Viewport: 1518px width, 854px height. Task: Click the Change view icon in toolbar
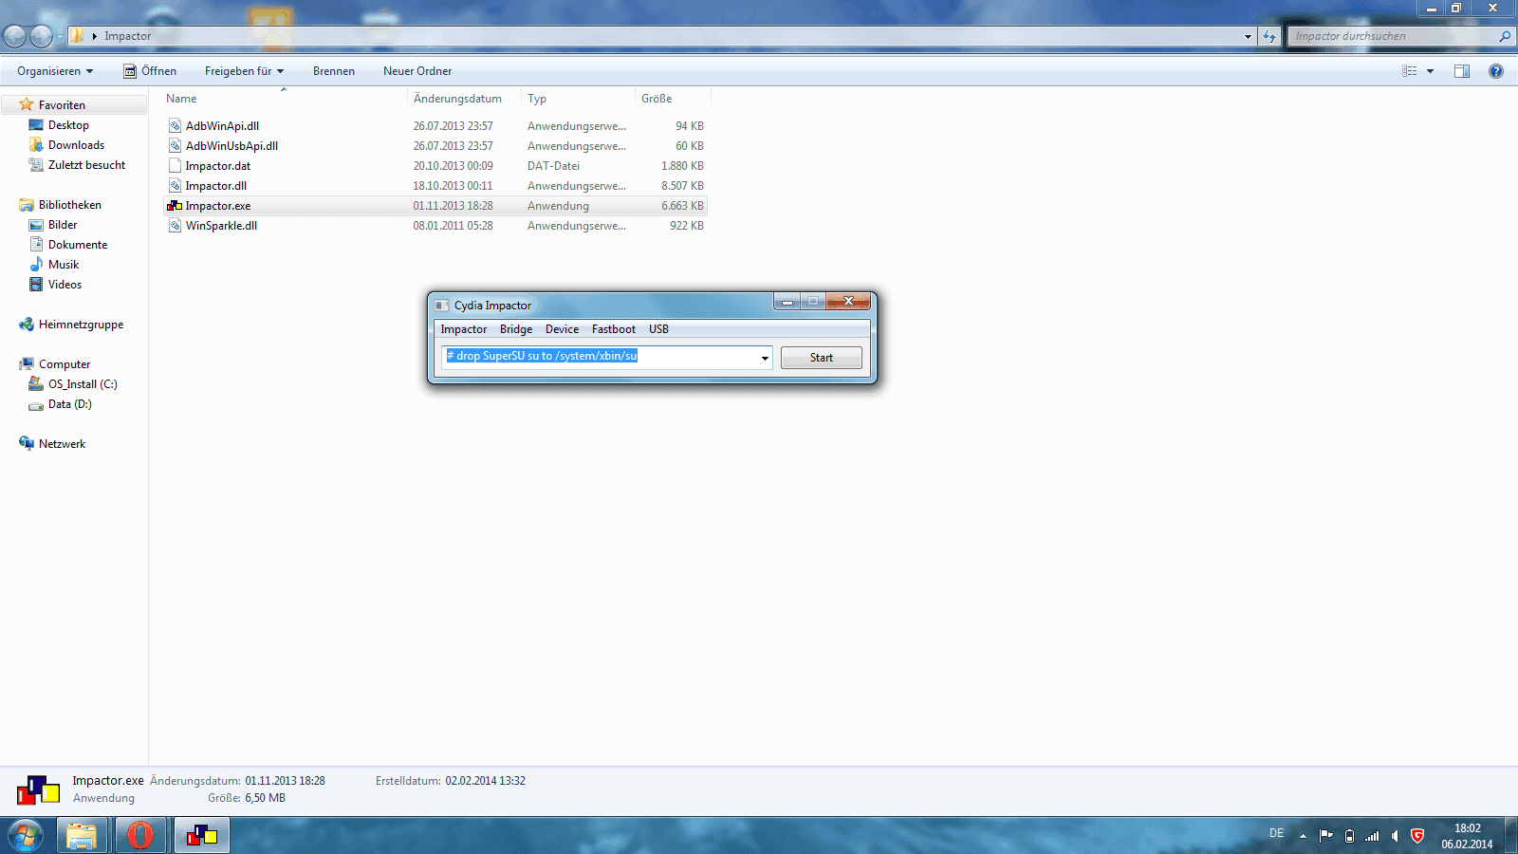click(x=1410, y=71)
